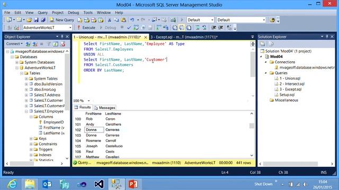Image resolution: width=339 pixels, height=190 pixels.
Task: Select the Results tab
Action: pos(83,107)
